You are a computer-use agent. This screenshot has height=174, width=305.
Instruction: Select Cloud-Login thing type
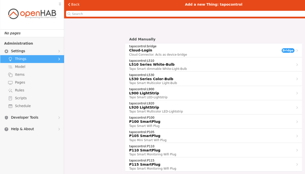click(x=214, y=50)
